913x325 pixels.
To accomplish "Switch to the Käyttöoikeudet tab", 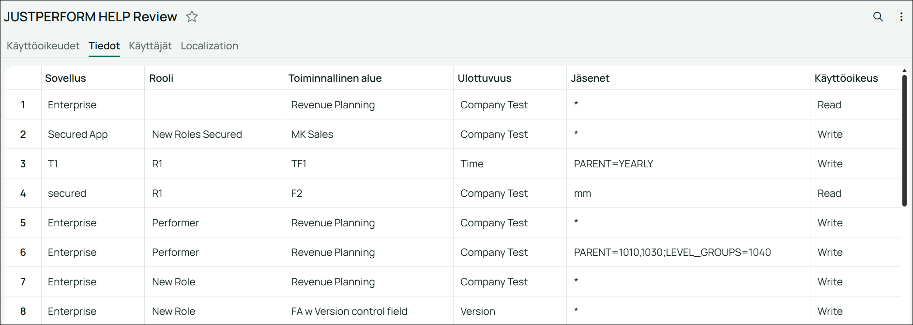I will [x=43, y=46].
